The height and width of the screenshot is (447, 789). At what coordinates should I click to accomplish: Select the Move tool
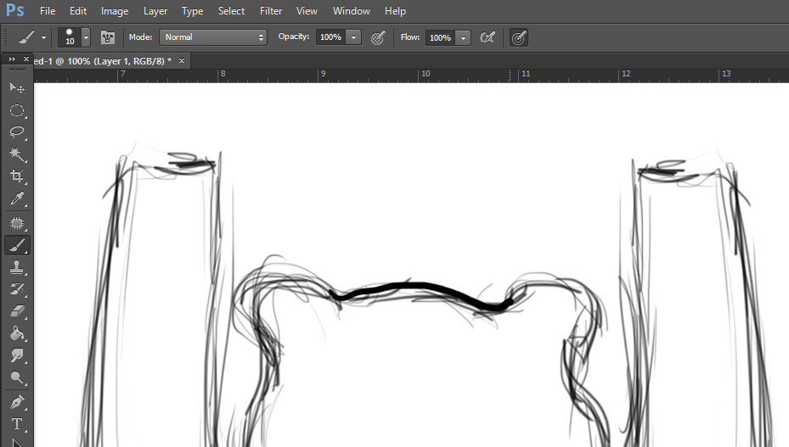coord(16,87)
